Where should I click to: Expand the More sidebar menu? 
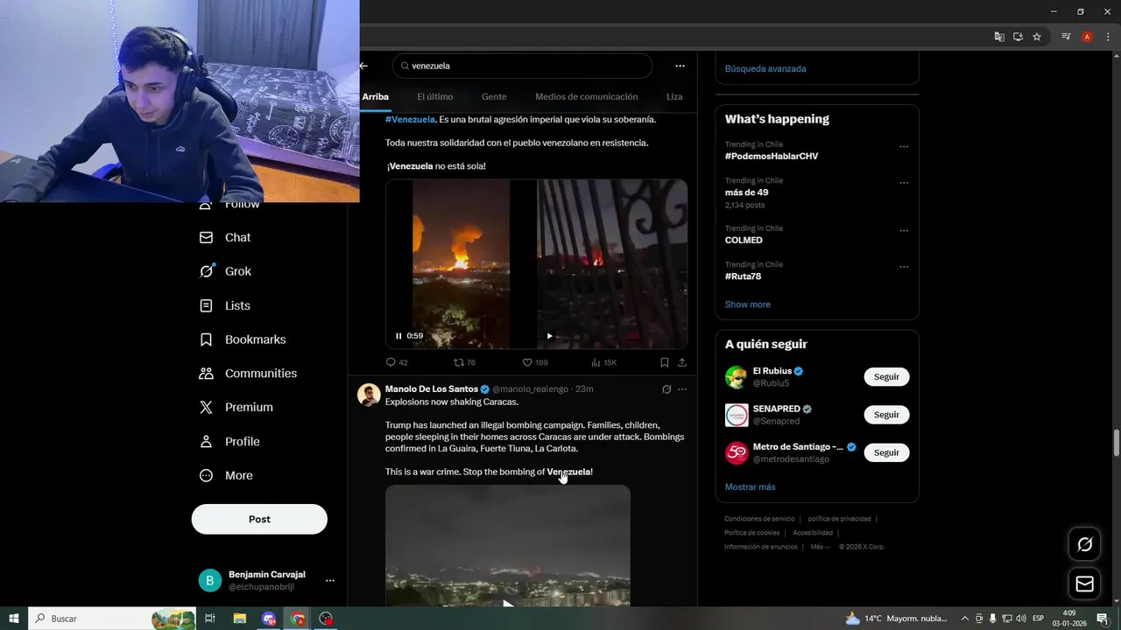[226, 476]
